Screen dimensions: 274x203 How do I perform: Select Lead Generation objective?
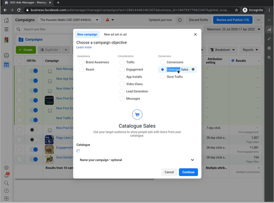(x=122, y=91)
